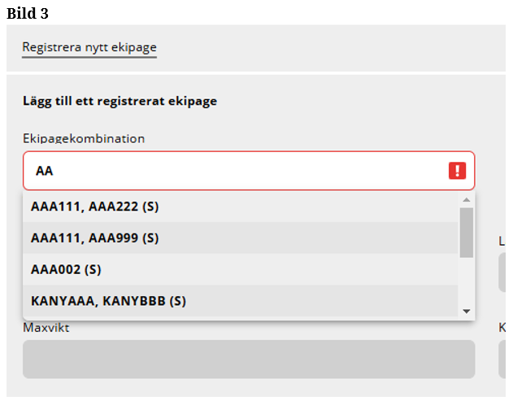Viewport: 513px width, 405px height.
Task: Click the Ekipagekombination label
Action: click(x=84, y=138)
